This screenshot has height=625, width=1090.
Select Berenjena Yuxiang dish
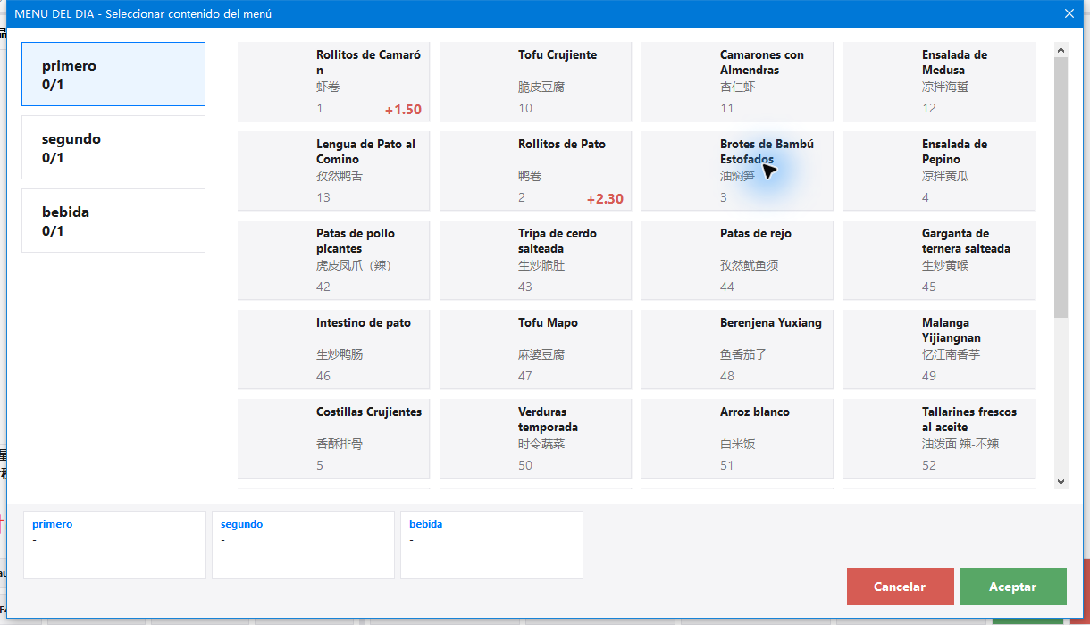click(737, 349)
